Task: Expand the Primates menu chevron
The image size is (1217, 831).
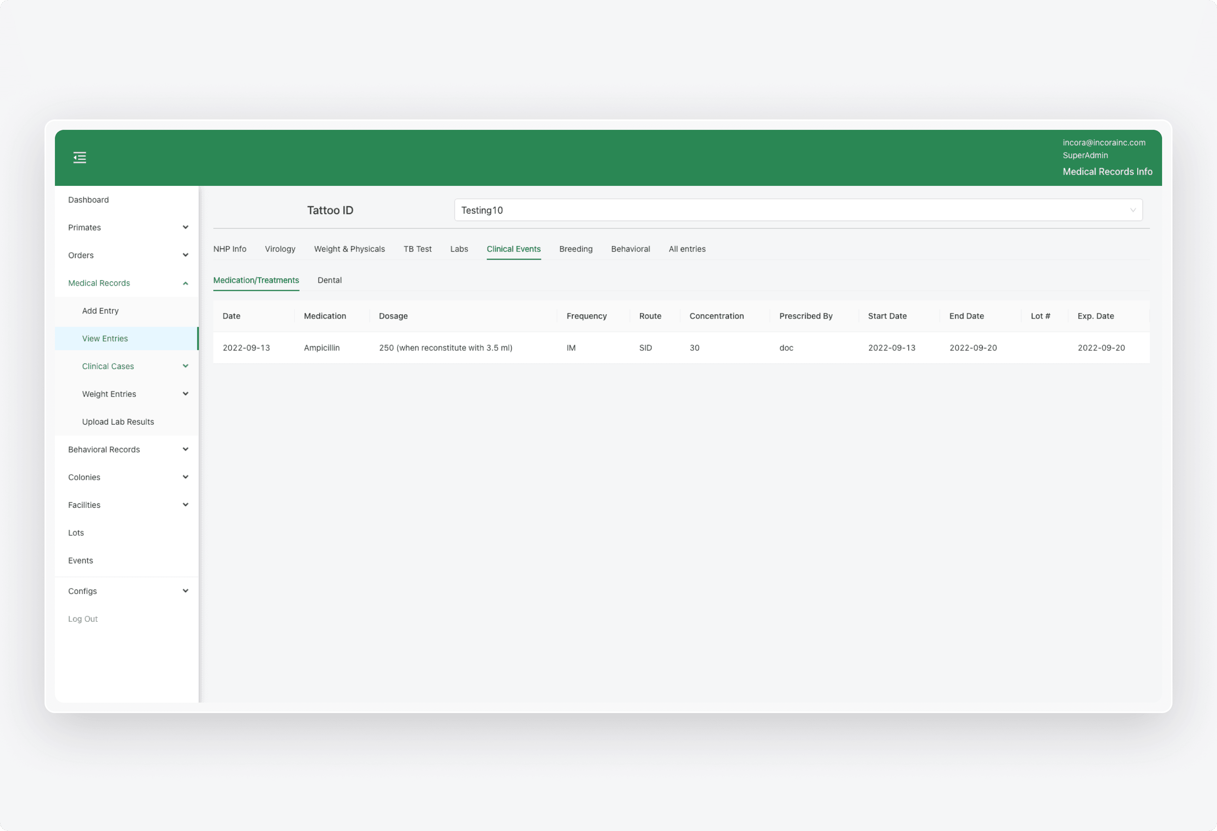Action: [186, 227]
